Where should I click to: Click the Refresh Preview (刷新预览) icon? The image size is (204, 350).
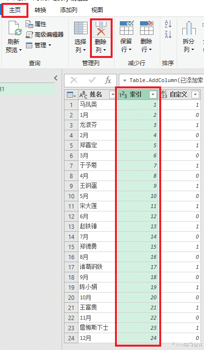tap(15, 28)
